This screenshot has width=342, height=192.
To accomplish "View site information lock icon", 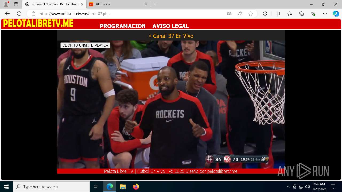I will [x=33, y=14].
